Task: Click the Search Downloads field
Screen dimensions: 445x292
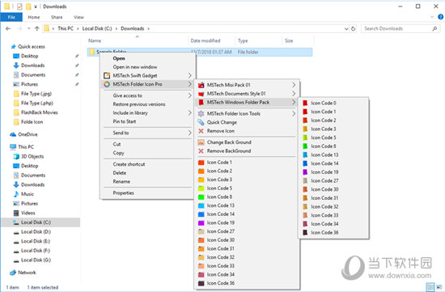Action: (x=400, y=28)
